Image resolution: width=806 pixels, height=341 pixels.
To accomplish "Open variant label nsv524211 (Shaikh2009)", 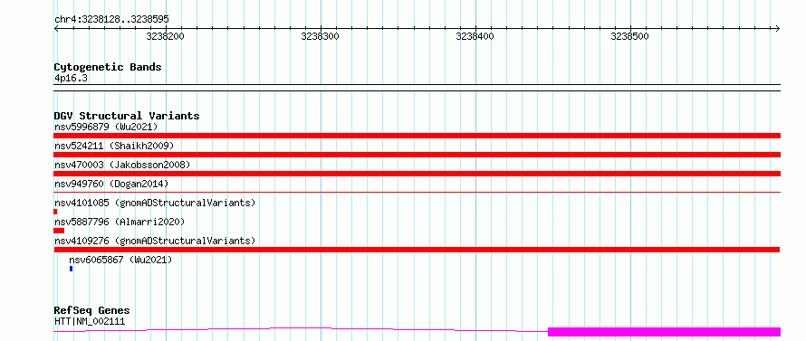I will click(114, 146).
